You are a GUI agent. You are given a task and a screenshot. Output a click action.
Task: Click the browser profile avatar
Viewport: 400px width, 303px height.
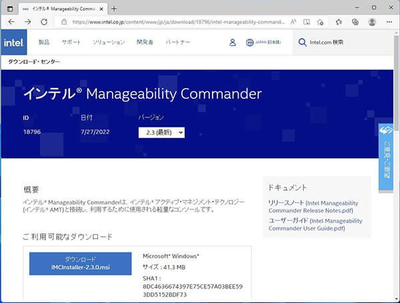tap(372, 22)
